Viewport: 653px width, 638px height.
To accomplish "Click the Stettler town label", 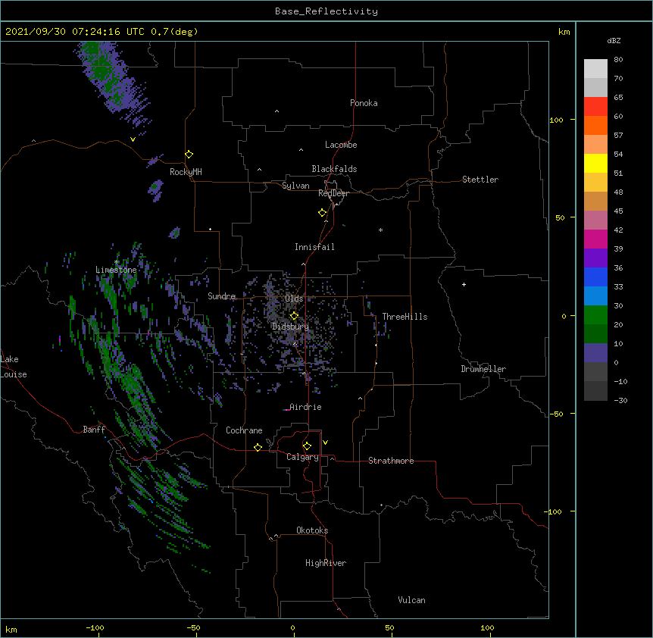I will tap(480, 180).
